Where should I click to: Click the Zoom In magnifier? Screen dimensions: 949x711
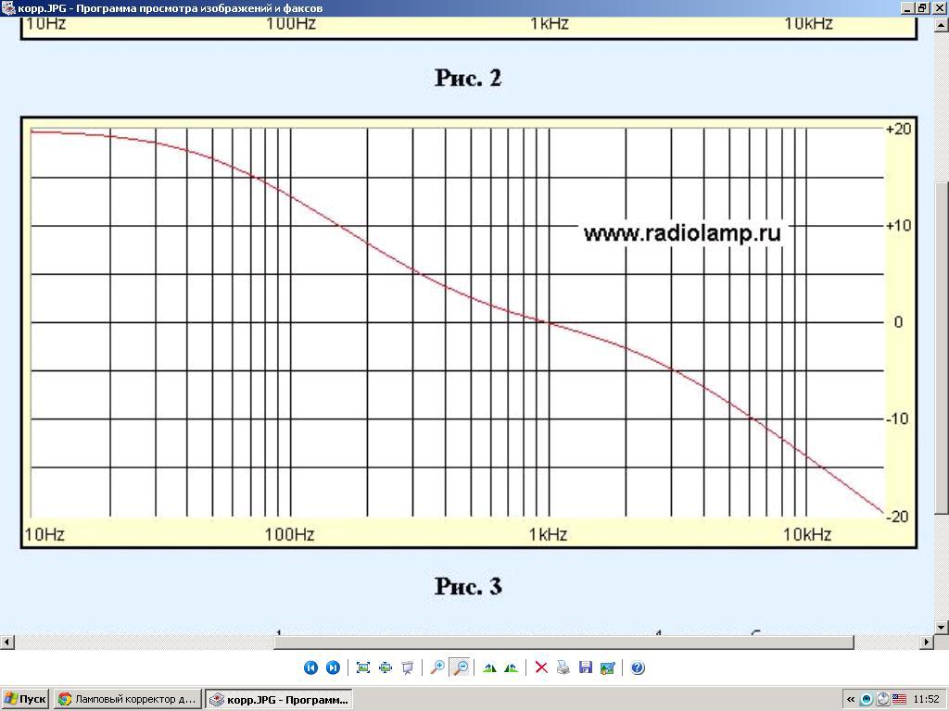(437, 667)
